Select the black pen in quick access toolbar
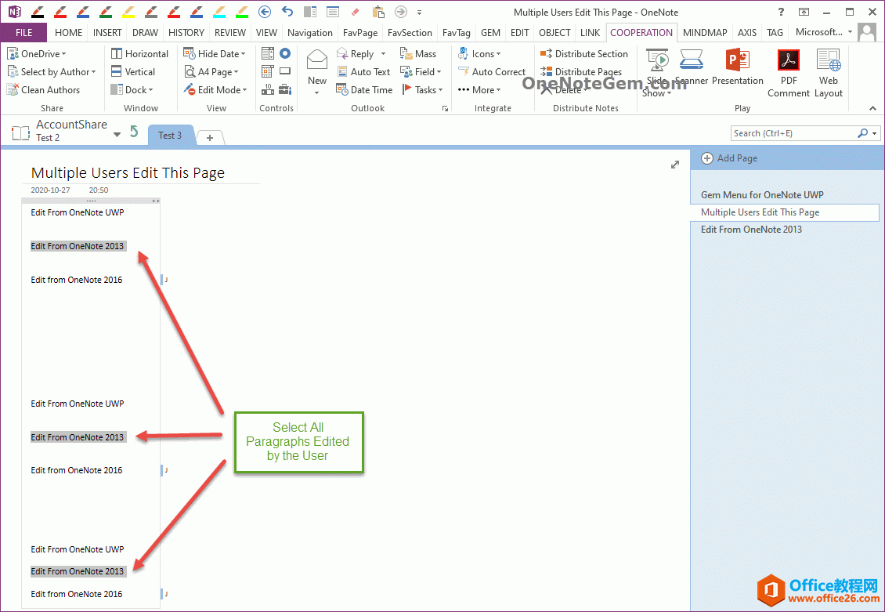This screenshot has height=612, width=885. (38, 11)
